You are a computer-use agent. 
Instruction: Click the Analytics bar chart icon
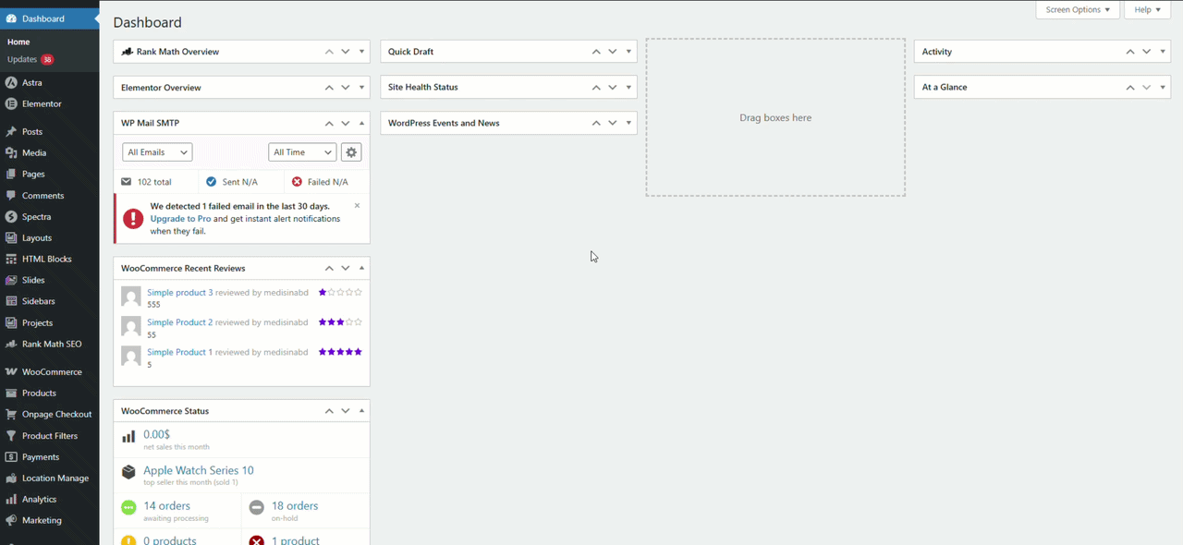11,499
